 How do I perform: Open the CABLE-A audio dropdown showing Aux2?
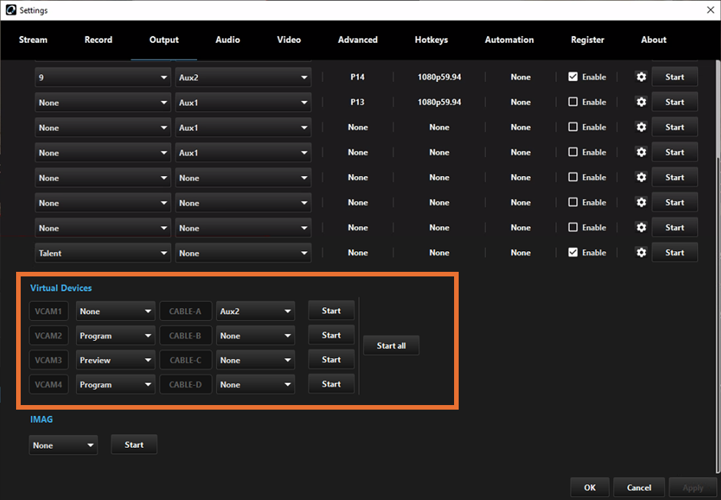click(255, 312)
